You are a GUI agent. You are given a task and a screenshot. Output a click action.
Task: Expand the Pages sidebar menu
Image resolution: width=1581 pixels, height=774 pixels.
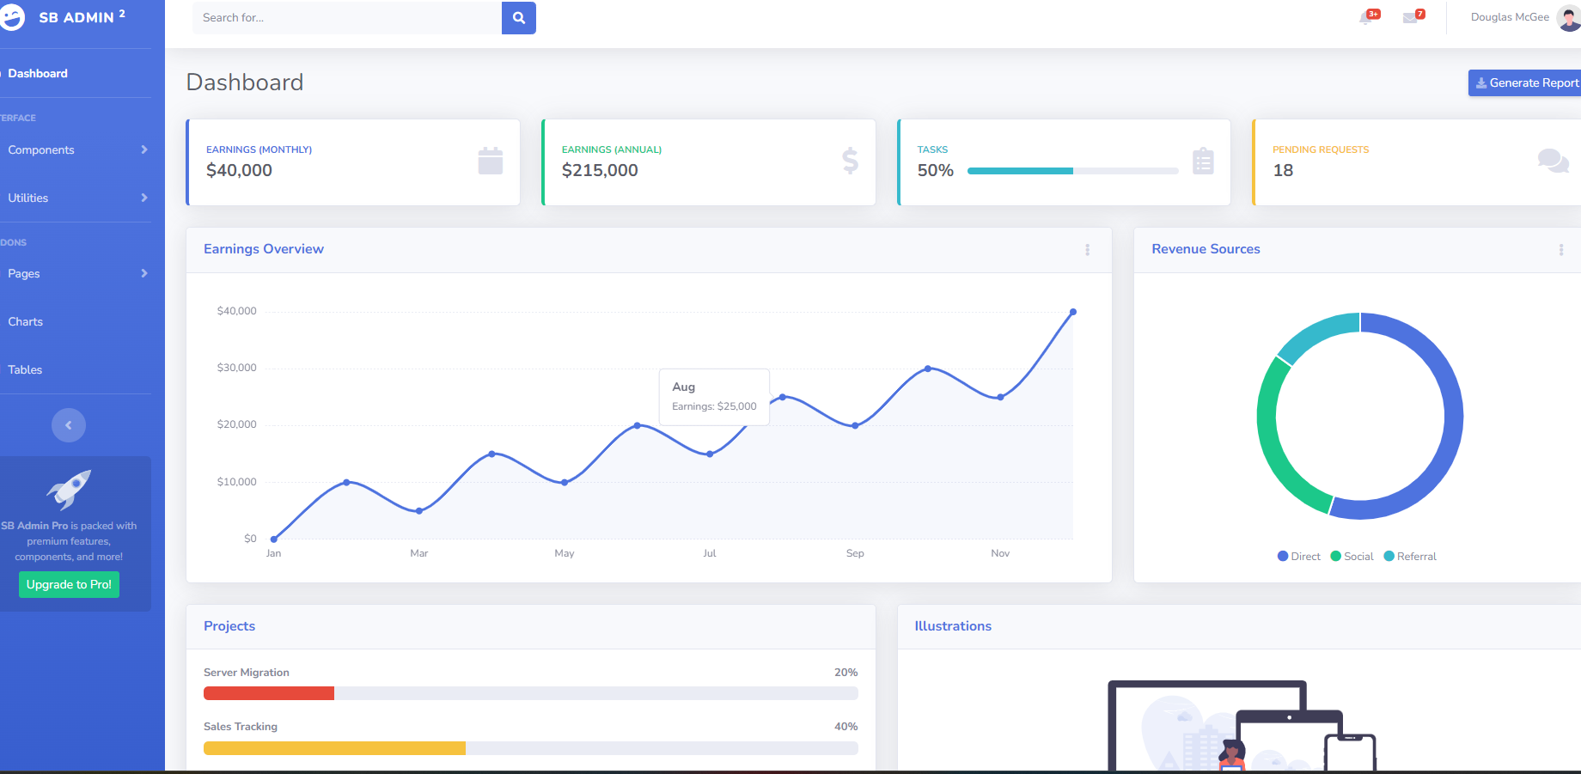(x=76, y=273)
